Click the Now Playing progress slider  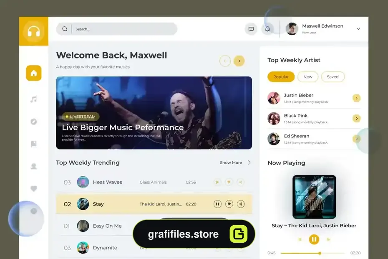313,253
